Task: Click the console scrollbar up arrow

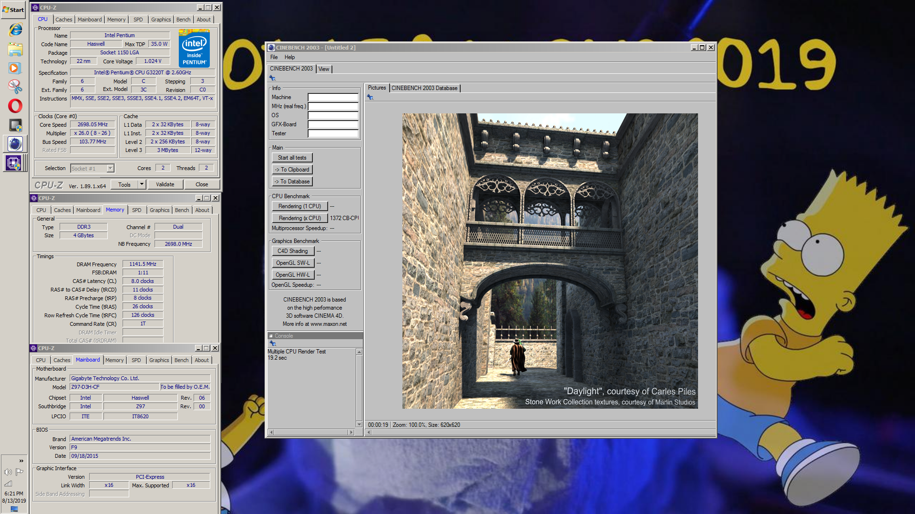Action: point(359,352)
